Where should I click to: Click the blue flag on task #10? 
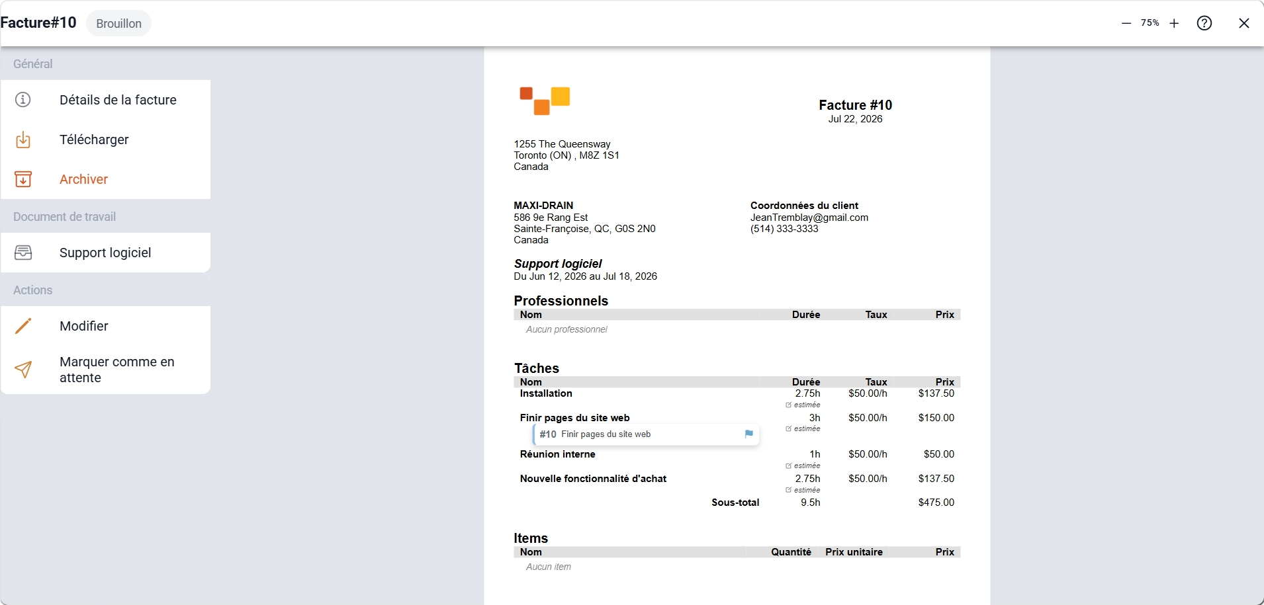pos(749,434)
